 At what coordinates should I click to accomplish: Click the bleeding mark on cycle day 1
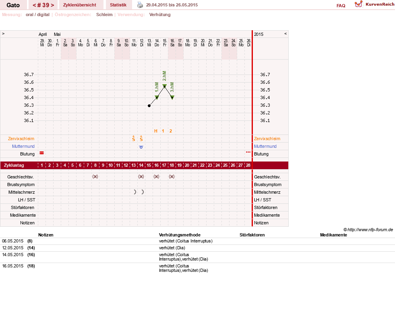click(42, 153)
